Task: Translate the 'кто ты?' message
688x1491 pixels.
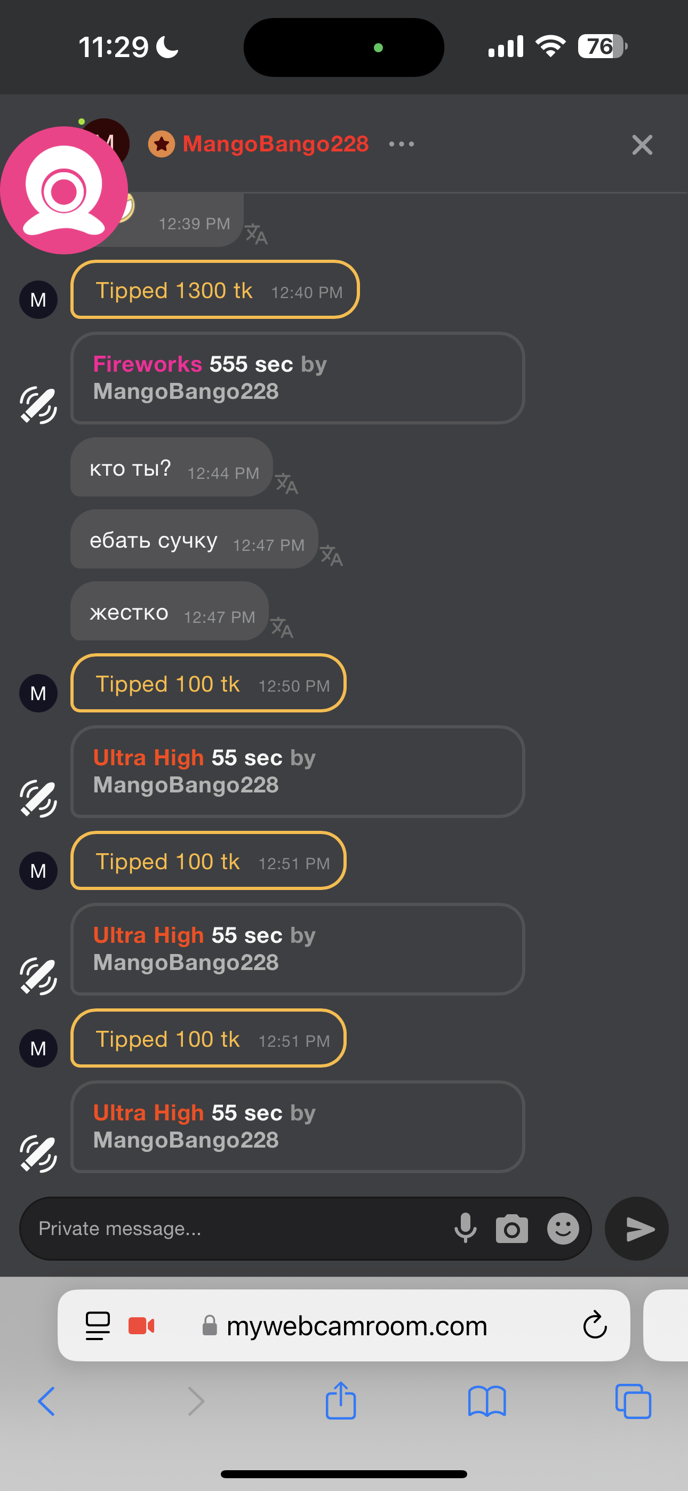Action: [x=286, y=483]
